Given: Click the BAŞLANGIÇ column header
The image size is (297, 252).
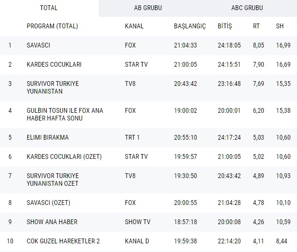Looking at the screenshot, I should pos(190,26).
